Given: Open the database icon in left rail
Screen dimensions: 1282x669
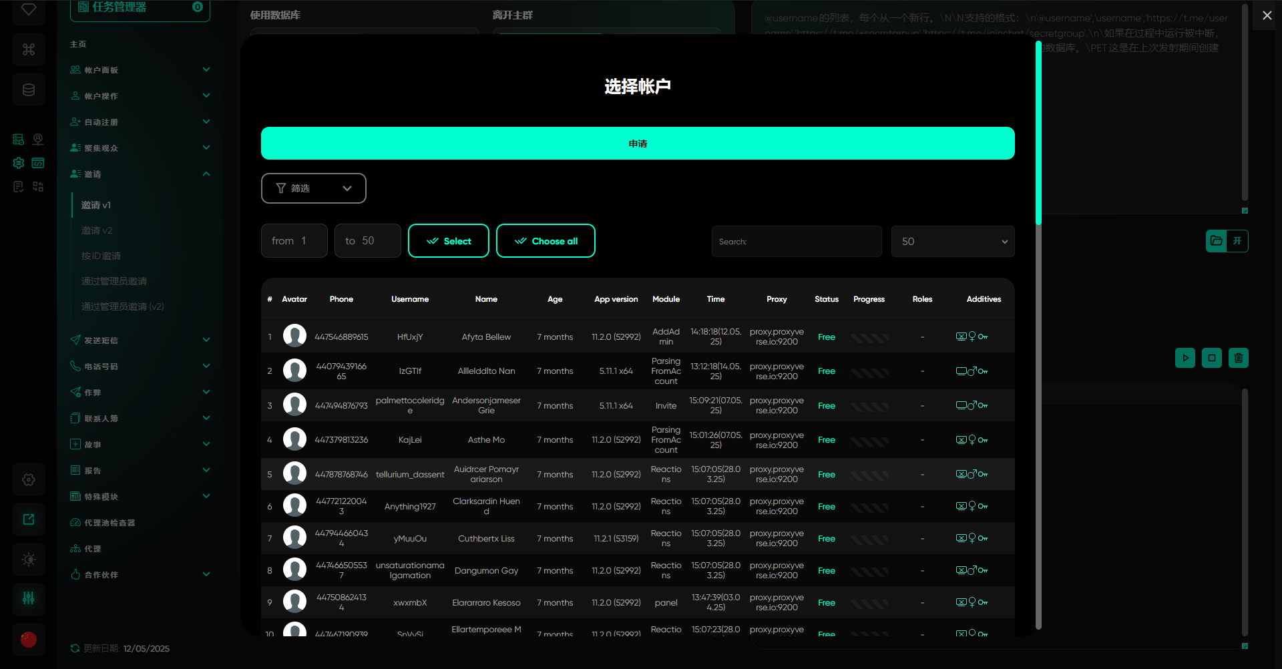Looking at the screenshot, I should pos(29,89).
